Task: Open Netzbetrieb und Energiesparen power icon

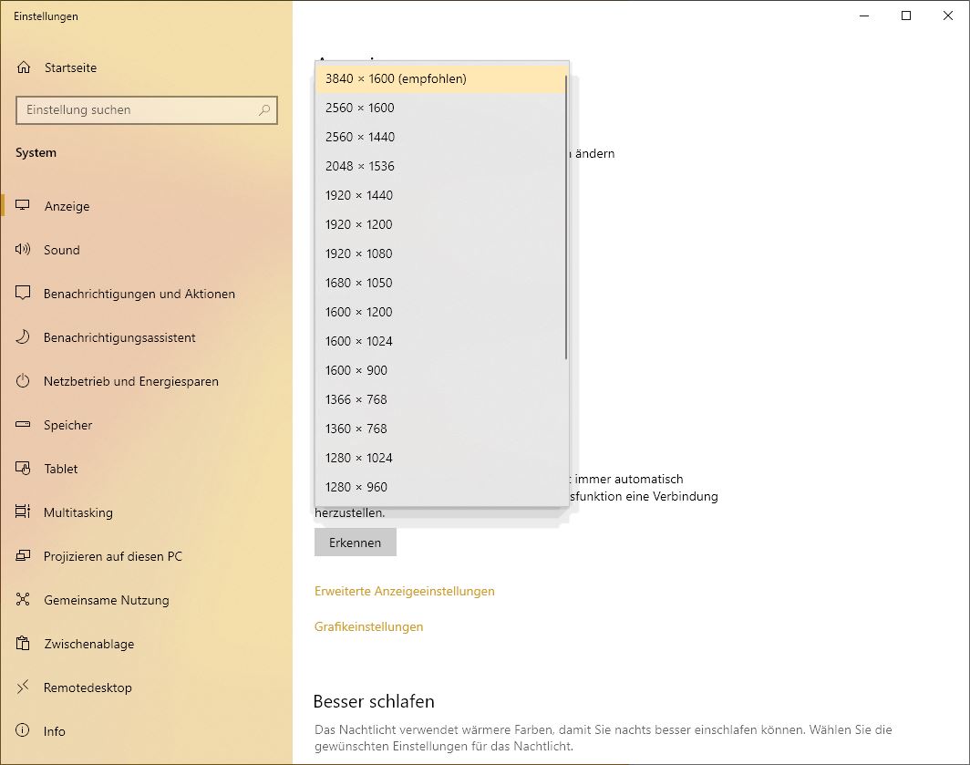Action: pos(23,380)
